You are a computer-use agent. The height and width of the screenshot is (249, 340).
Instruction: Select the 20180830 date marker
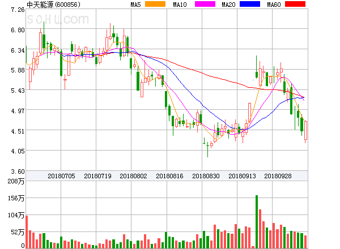[x=206, y=176]
